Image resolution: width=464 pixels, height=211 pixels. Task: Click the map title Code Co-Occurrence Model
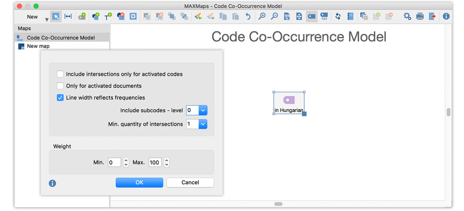pyautogui.click(x=299, y=37)
